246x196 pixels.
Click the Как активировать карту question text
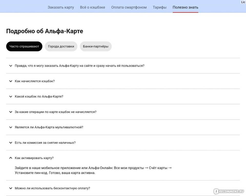(34, 158)
